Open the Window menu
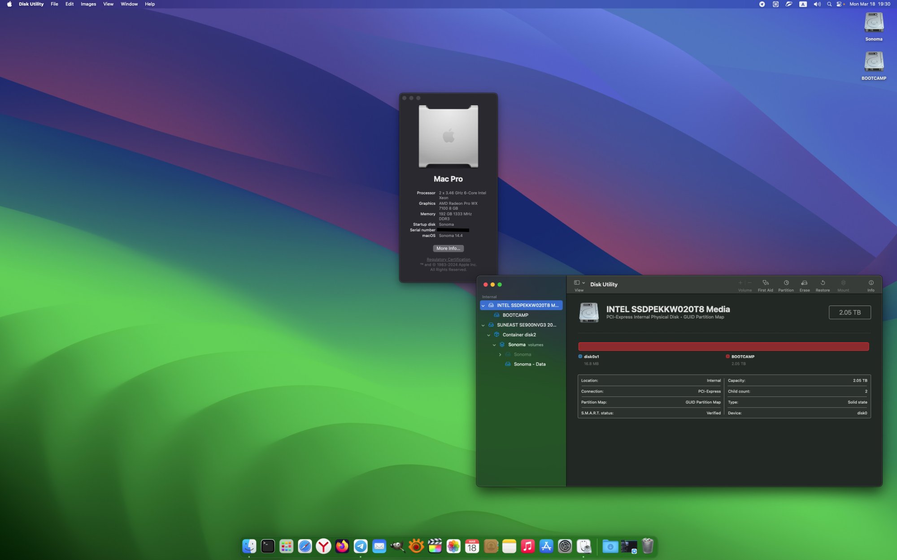Image resolution: width=897 pixels, height=560 pixels. point(129,4)
